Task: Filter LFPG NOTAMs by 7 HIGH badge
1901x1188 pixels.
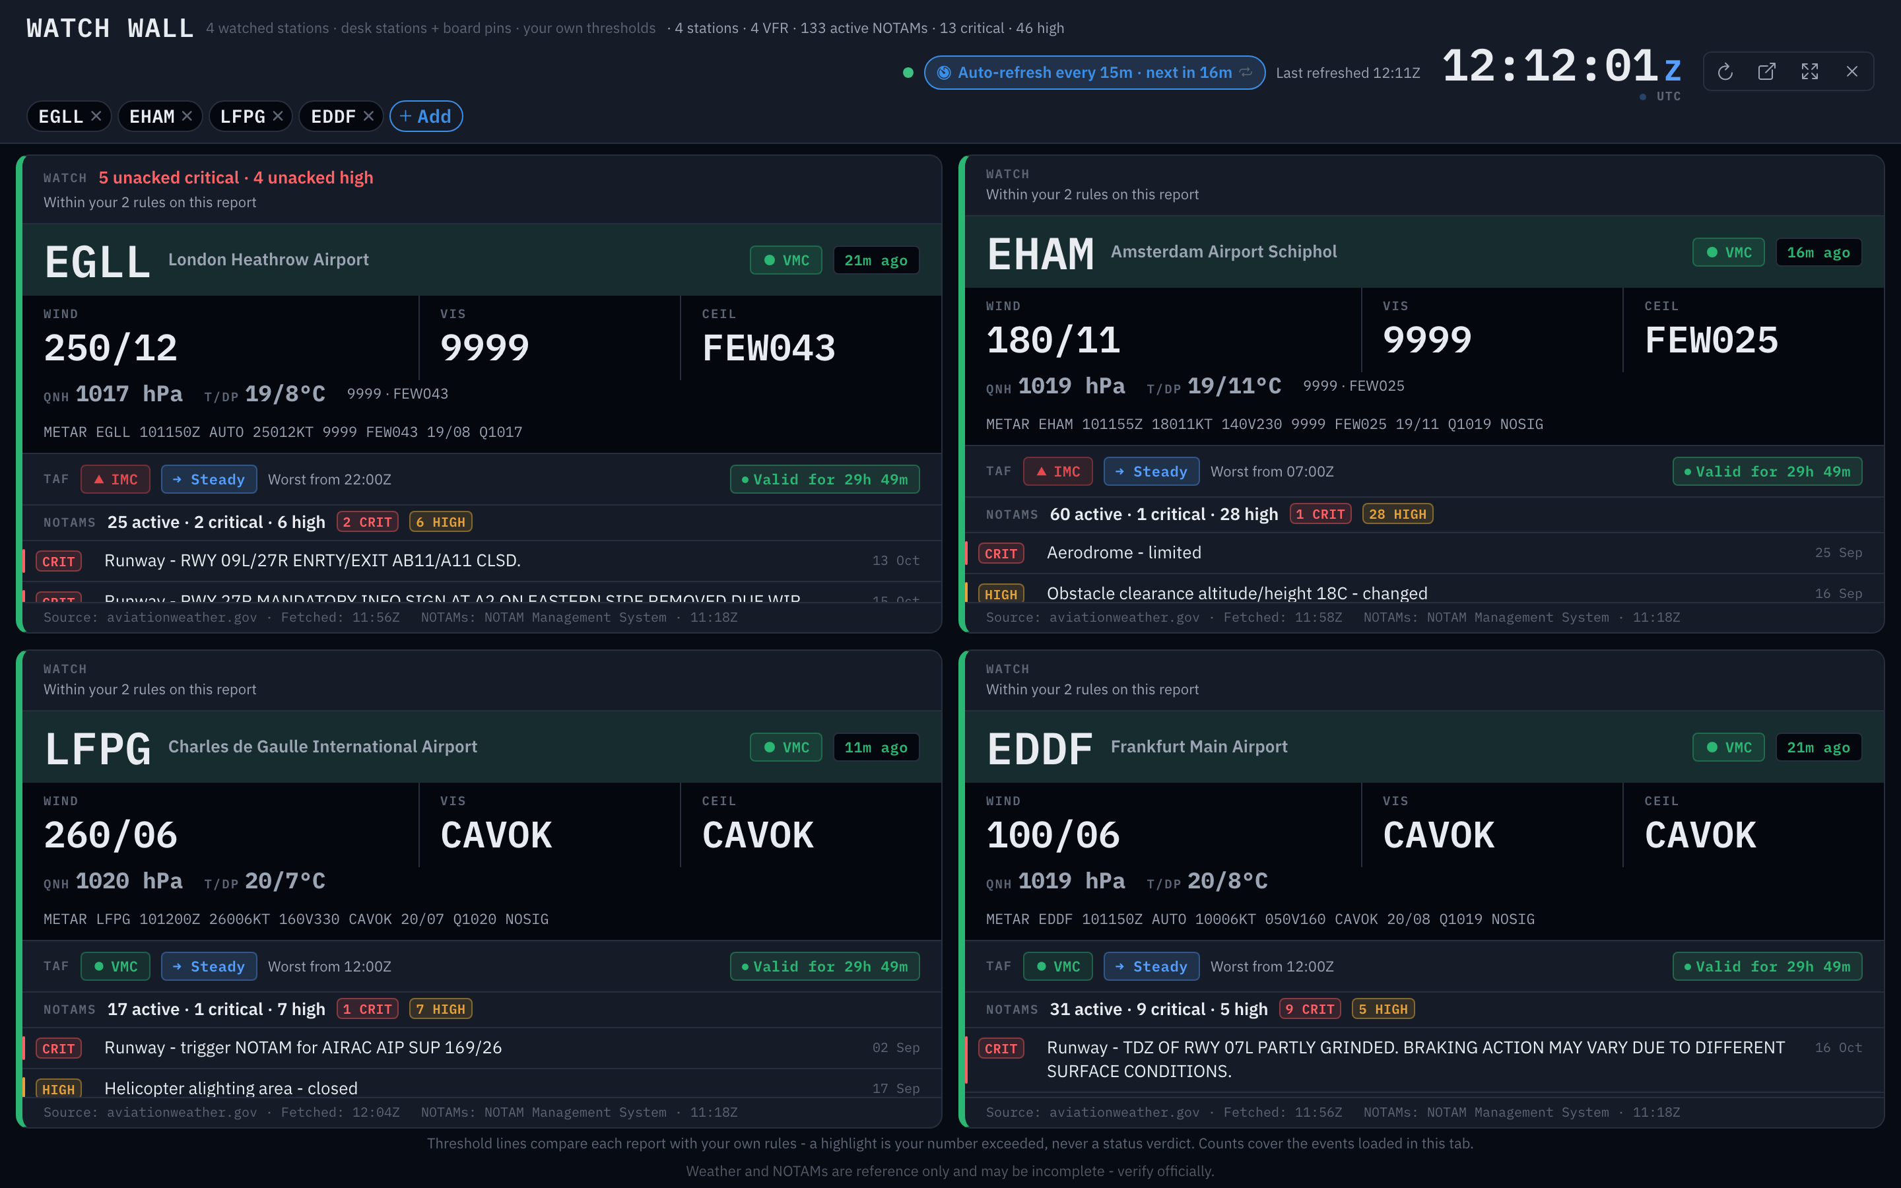Action: pyautogui.click(x=441, y=1009)
